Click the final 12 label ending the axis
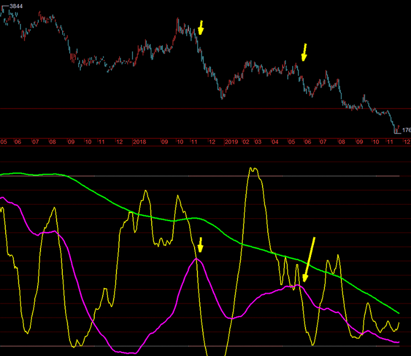Viewport: 411px width, 356px height. pos(407,142)
